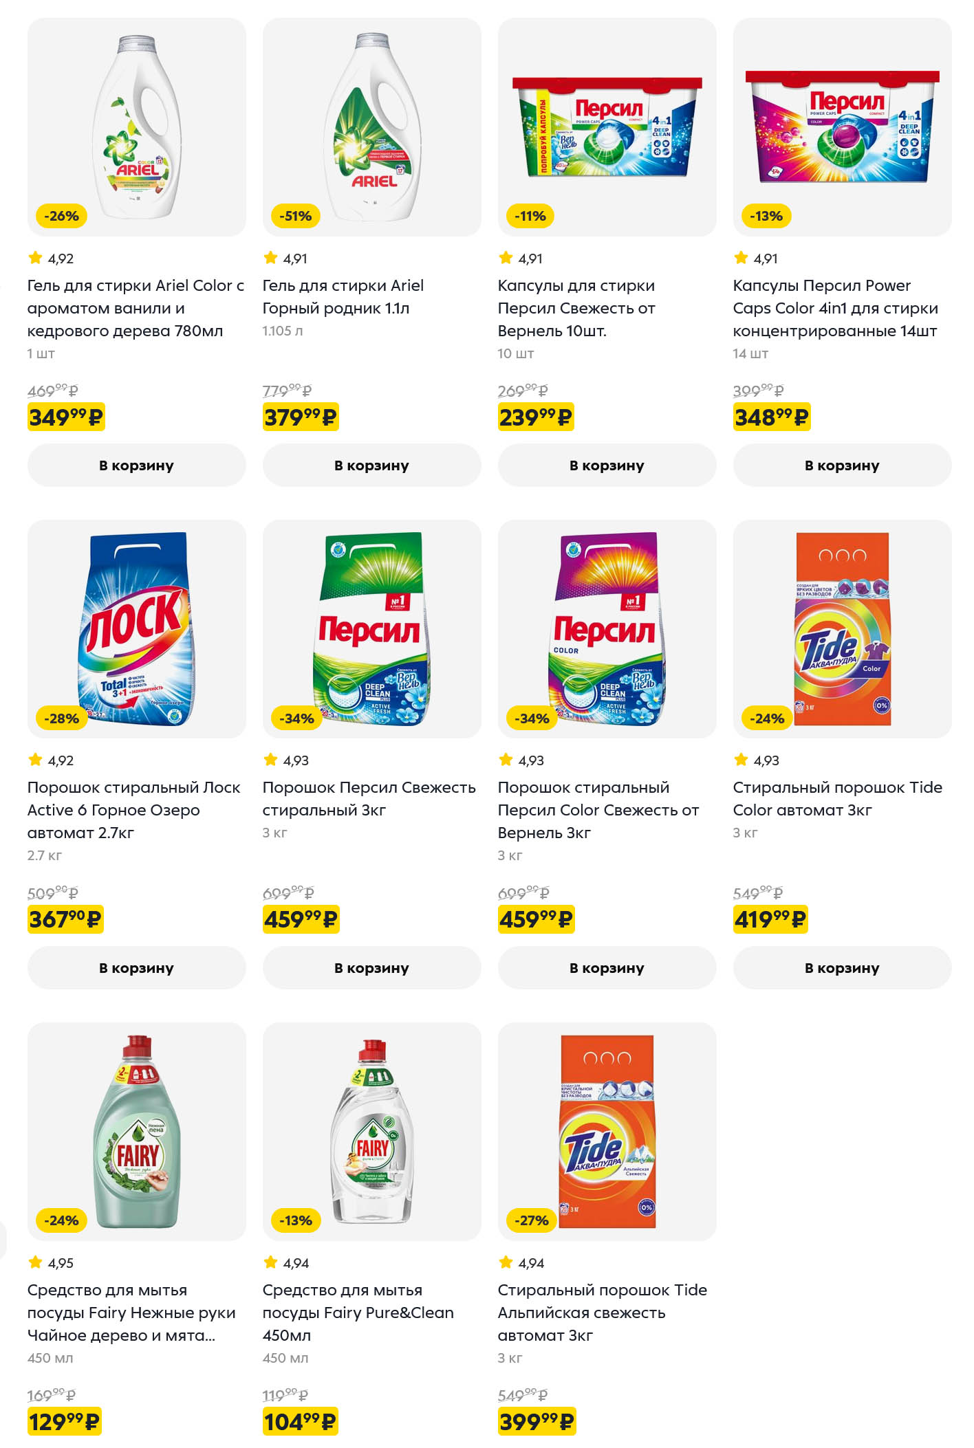Click the -28% discount badge on Лоск
This screenshot has height=1448, width=974.
(x=61, y=718)
